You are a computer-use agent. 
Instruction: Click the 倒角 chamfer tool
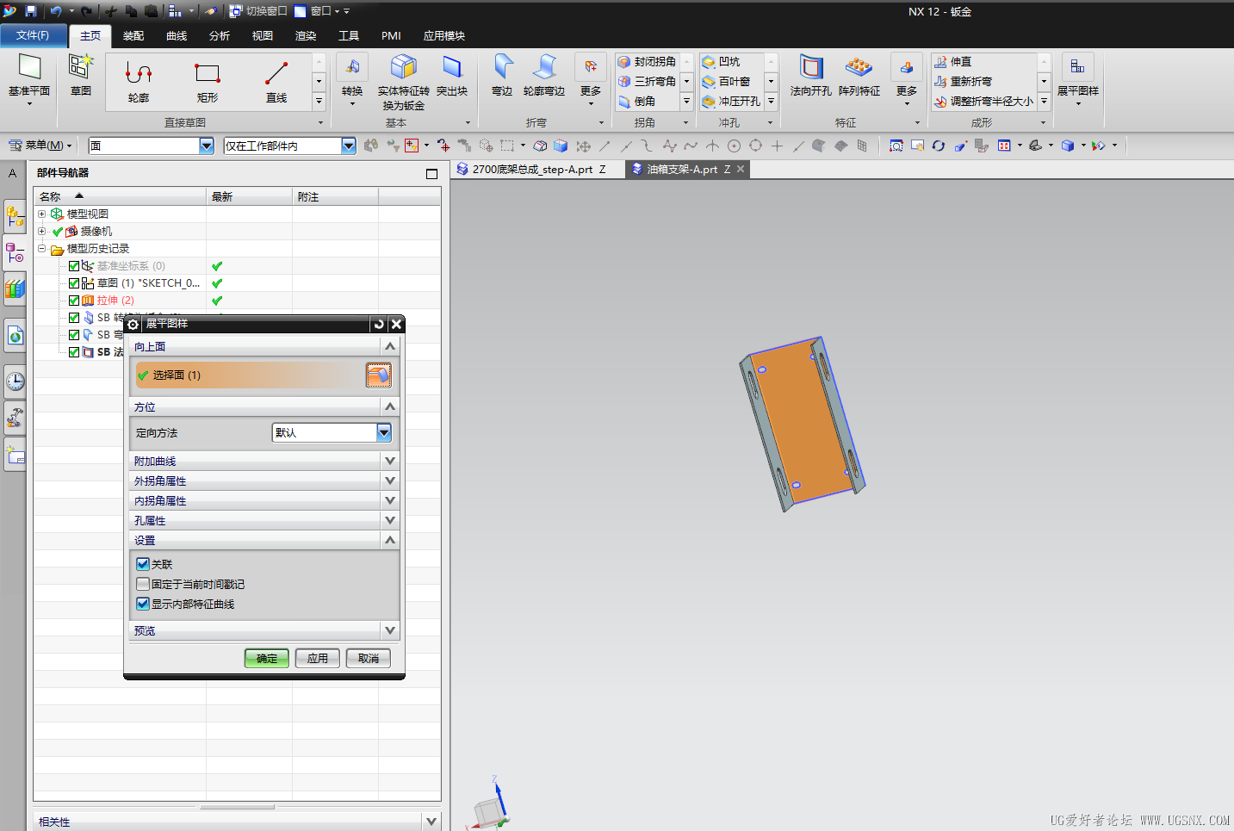click(637, 102)
